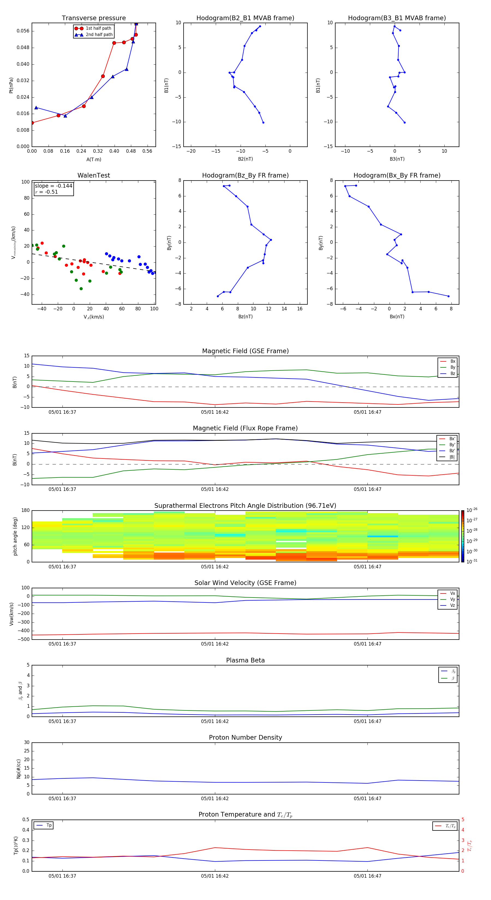This screenshot has width=491, height=900.
Task: Click the 'Hodogram(Bz_By FR frame)' title
Action: pos(245,175)
